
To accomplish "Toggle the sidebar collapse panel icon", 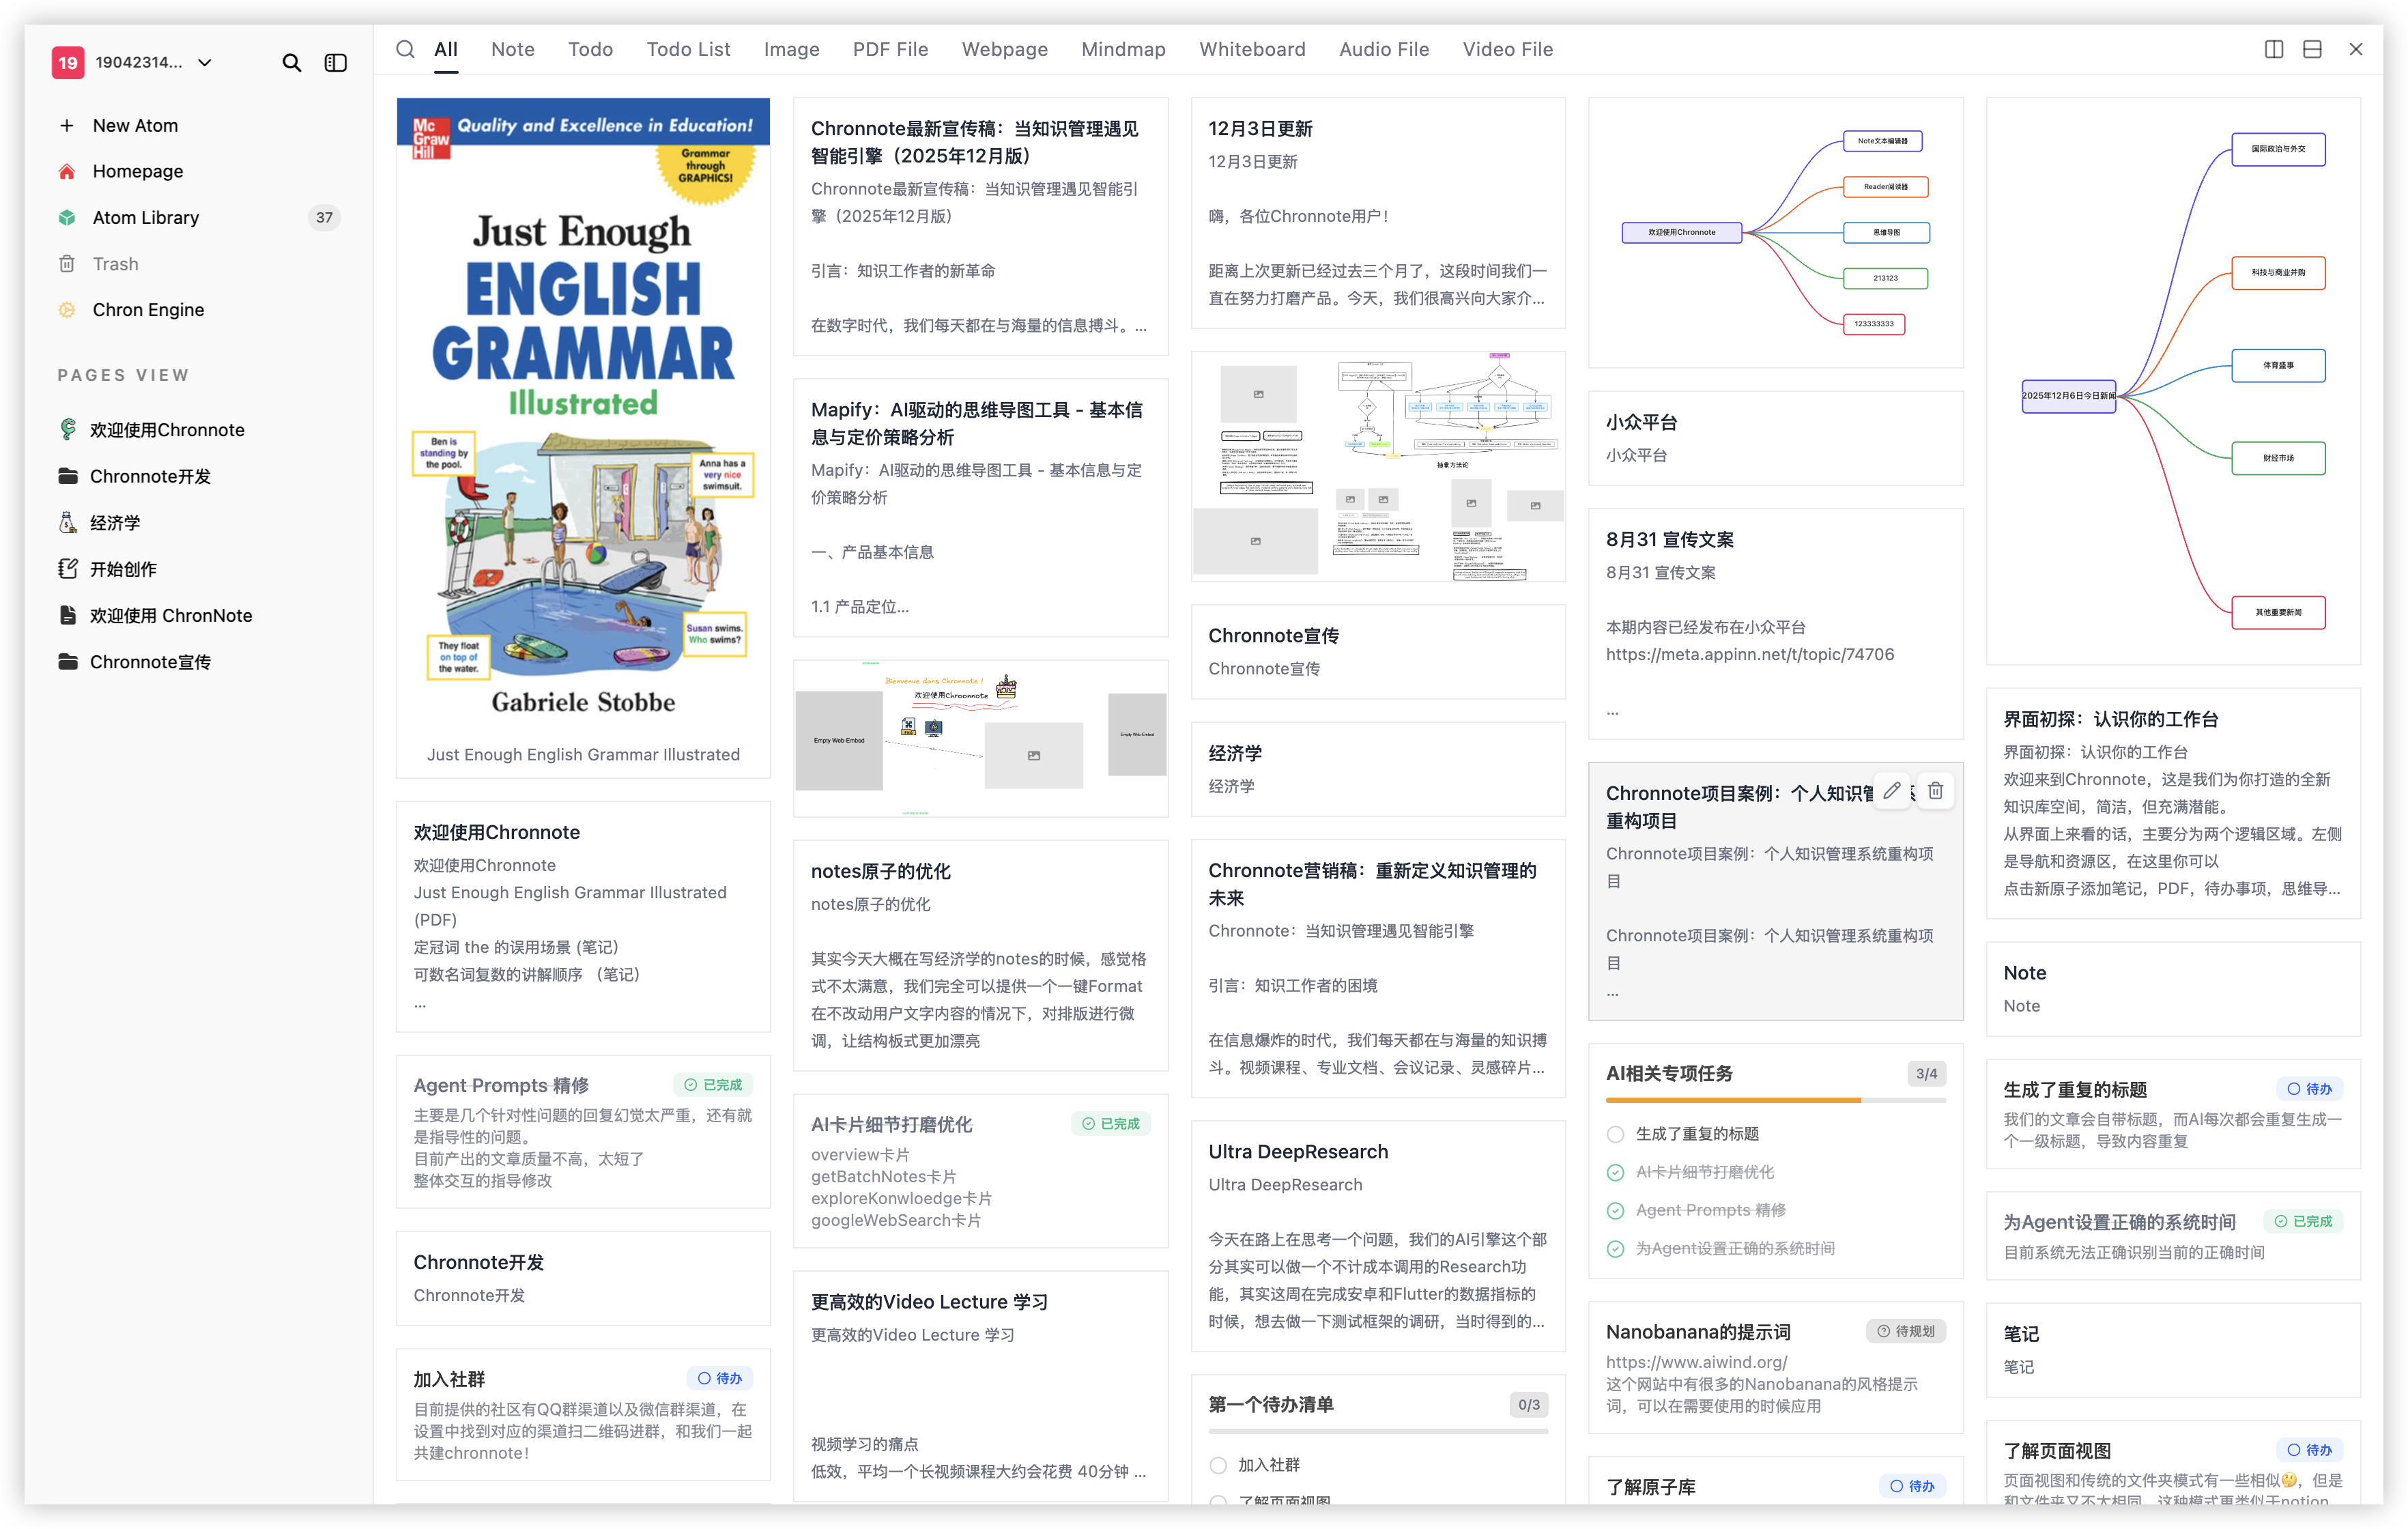I will coord(336,63).
